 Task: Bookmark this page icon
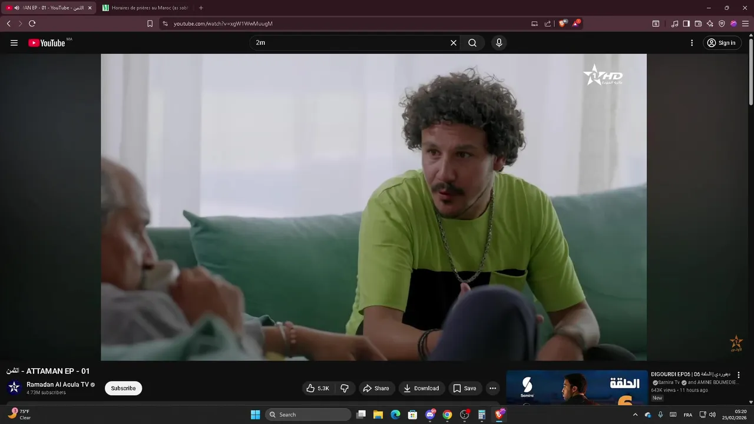(150, 24)
